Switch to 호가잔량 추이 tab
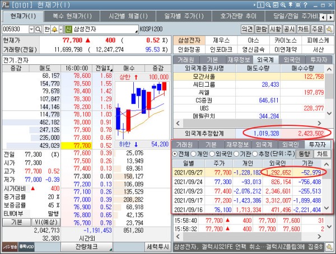Viewport: 336px width, 254px height. (239, 16)
